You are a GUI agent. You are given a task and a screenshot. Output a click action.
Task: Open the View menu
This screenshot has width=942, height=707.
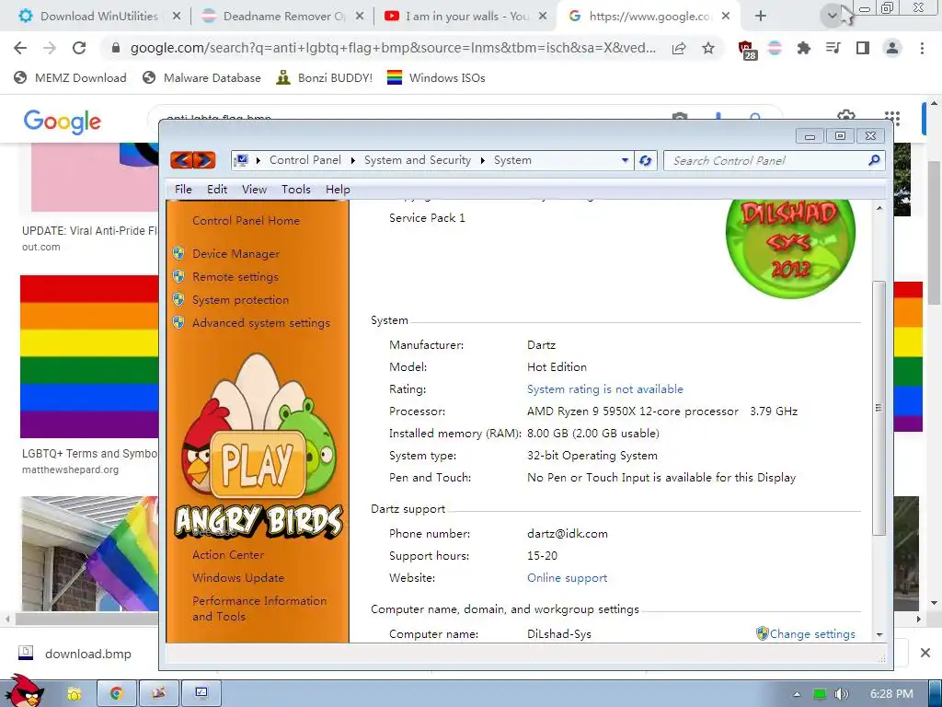point(254,190)
